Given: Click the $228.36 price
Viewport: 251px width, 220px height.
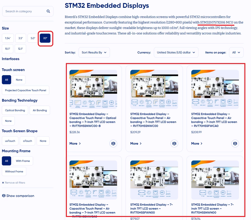Looking at the screenshot, I should (x=75, y=132).
